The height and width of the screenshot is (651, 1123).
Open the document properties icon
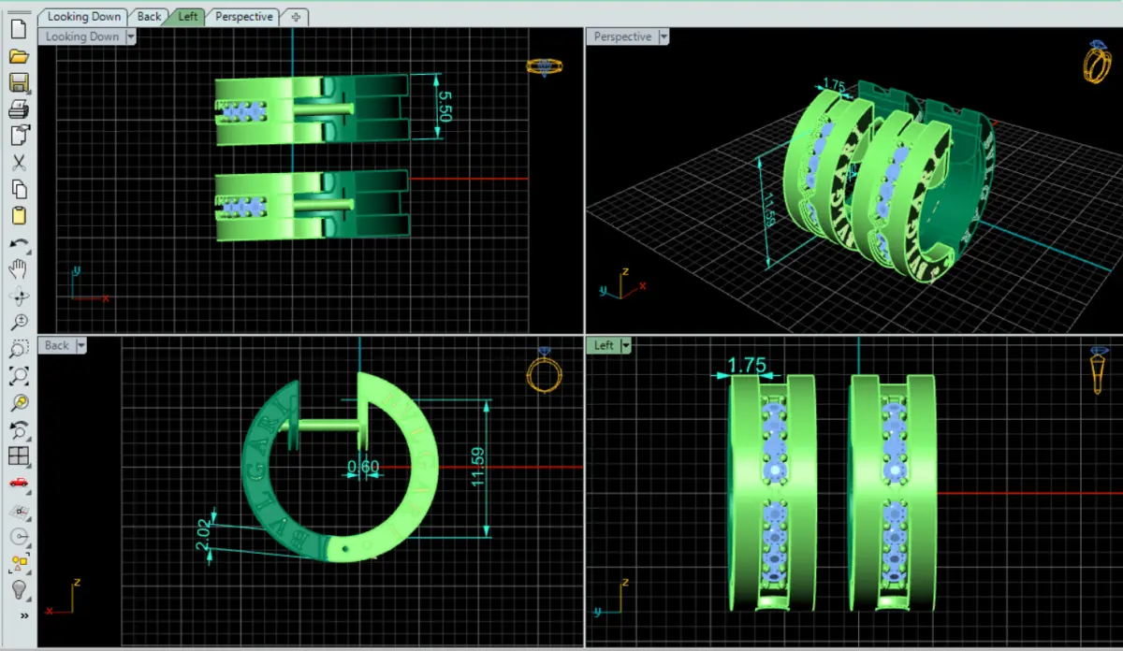point(18,136)
